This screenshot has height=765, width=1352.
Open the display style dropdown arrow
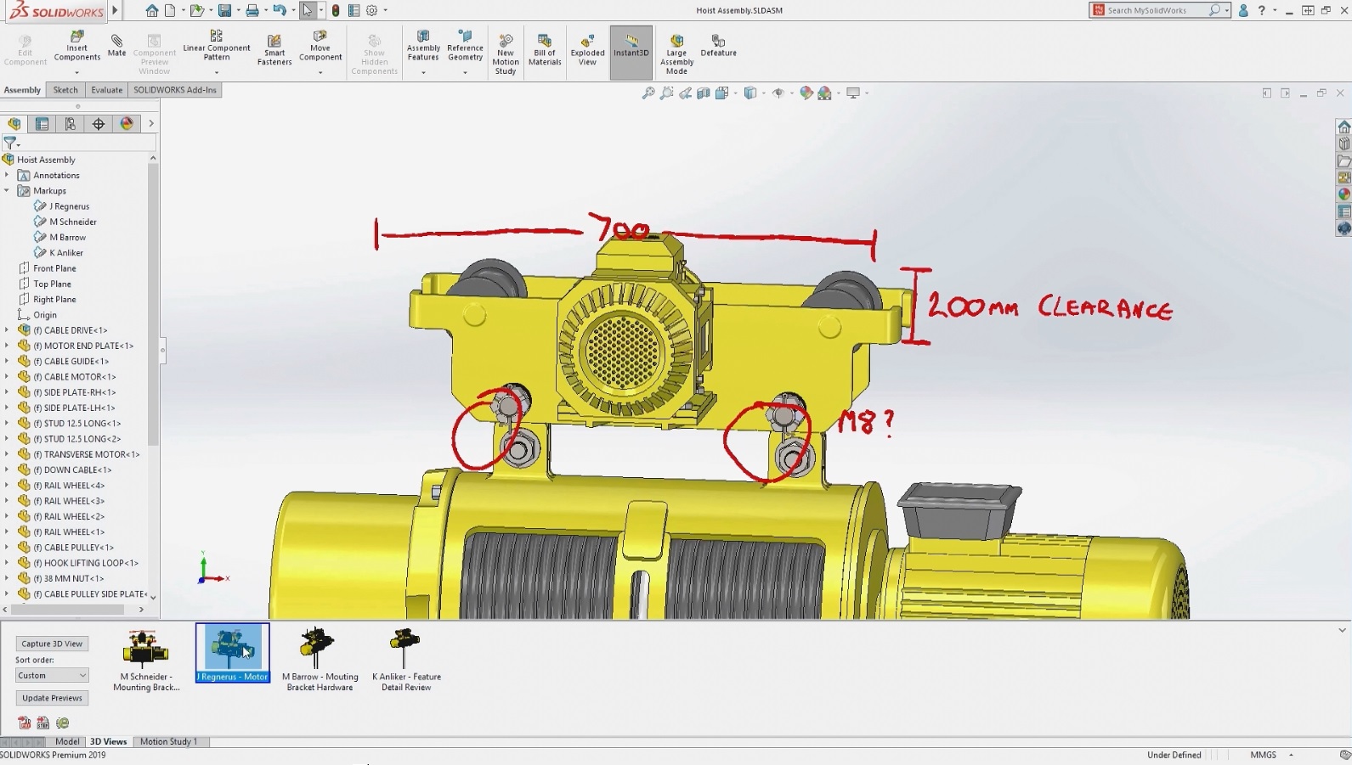pos(763,93)
